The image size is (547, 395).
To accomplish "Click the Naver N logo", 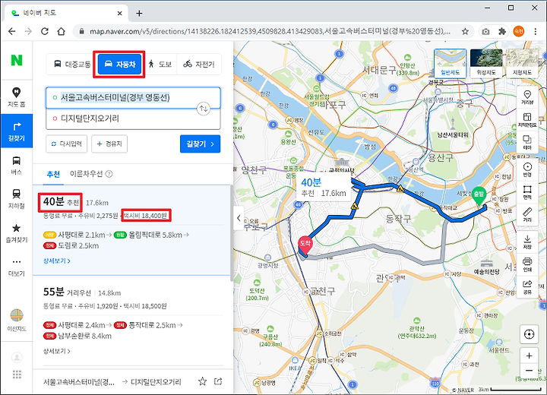I will coord(17,60).
